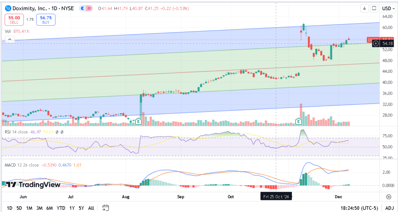Click the Fri 25 Oct '24 date label
Image resolution: width=398 pixels, height=212 pixels.
point(276,197)
